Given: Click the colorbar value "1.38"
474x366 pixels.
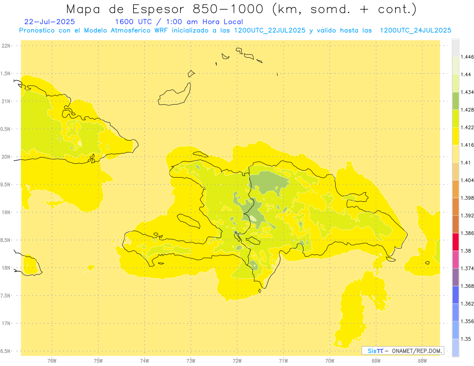Looking at the screenshot, I should point(466,251).
